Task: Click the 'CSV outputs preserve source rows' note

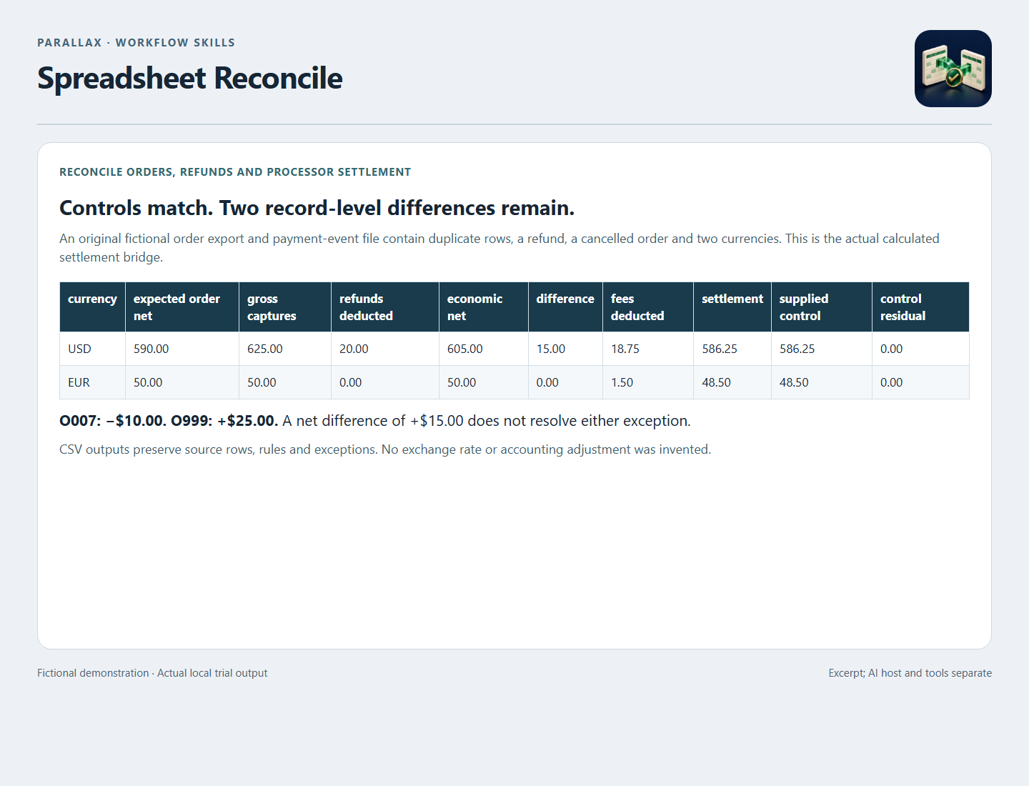Action: (x=385, y=449)
